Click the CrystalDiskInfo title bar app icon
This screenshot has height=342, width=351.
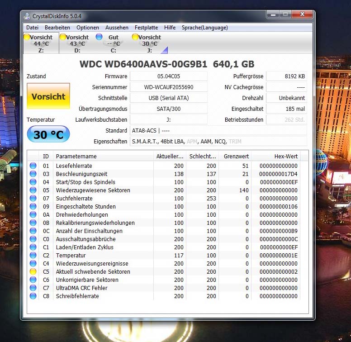pos(27,16)
